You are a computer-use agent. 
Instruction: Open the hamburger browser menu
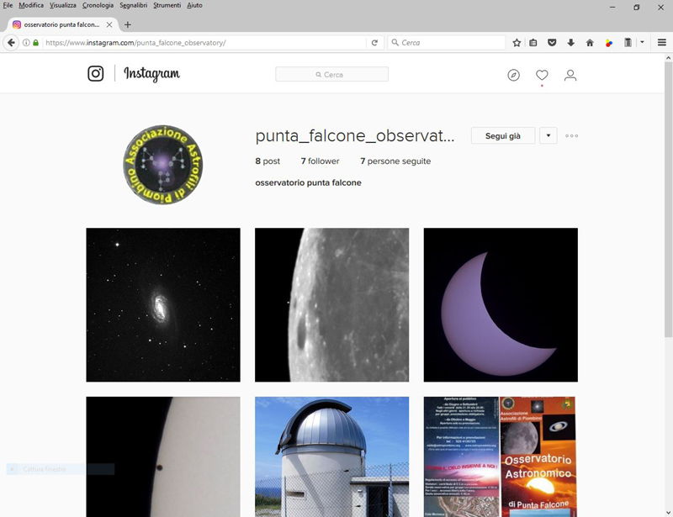point(662,43)
